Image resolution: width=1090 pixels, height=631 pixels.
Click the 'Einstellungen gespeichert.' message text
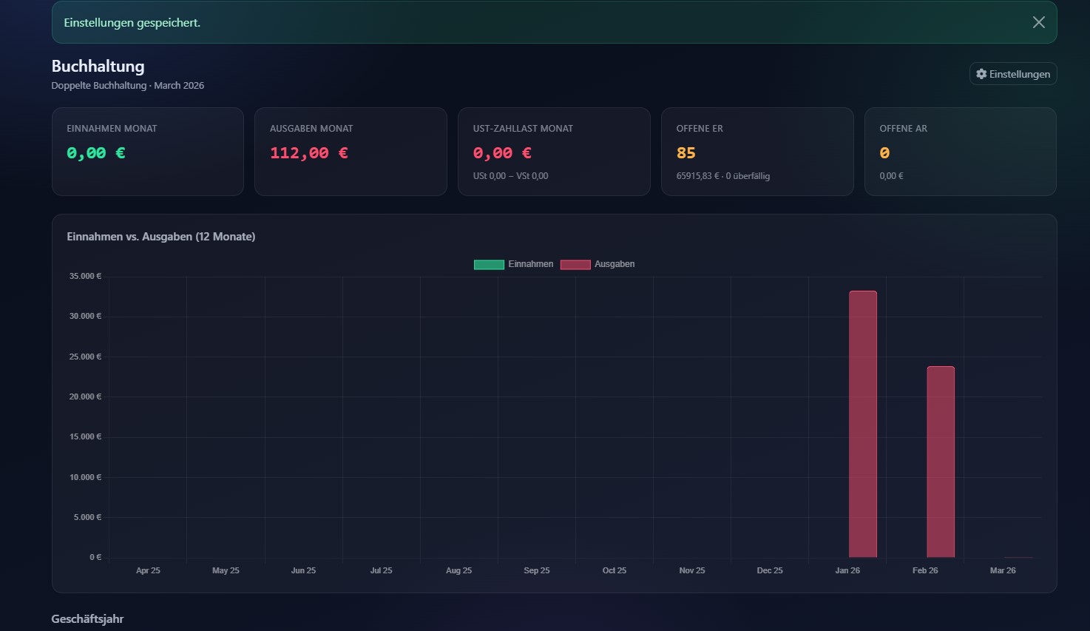[x=132, y=23]
